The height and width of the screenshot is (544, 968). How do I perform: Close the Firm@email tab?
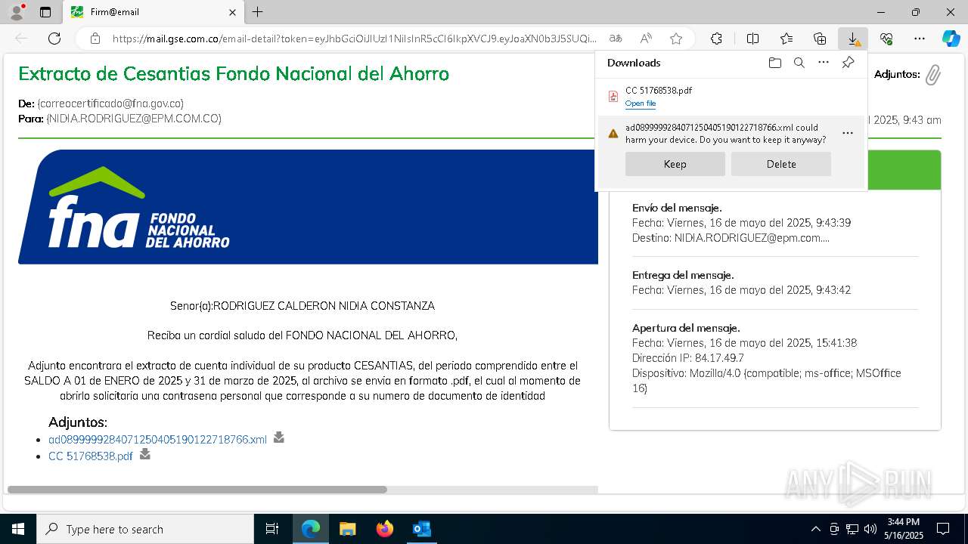point(232,12)
